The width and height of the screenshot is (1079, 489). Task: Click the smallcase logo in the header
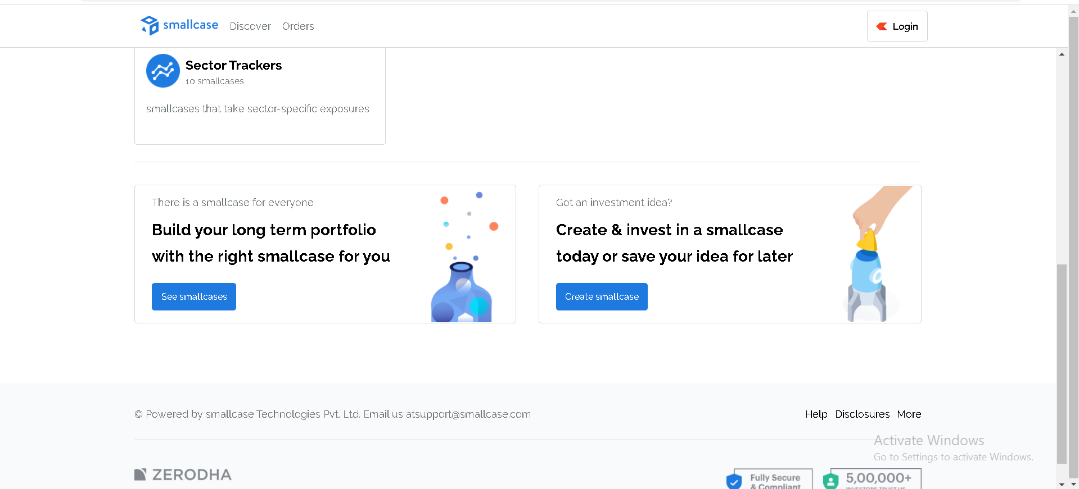[179, 25]
